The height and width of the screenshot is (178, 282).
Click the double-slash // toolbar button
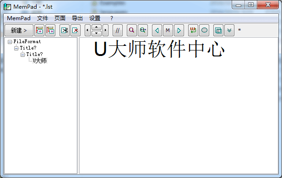118,30
